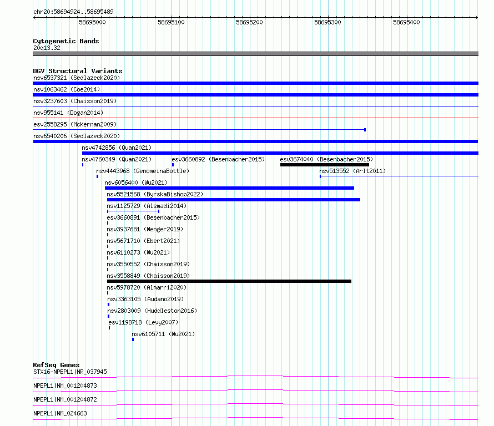Open STX16-NPEPL1|NR_037945 transcript label
Screen dimensions: 494x426
pyautogui.click(x=70, y=372)
